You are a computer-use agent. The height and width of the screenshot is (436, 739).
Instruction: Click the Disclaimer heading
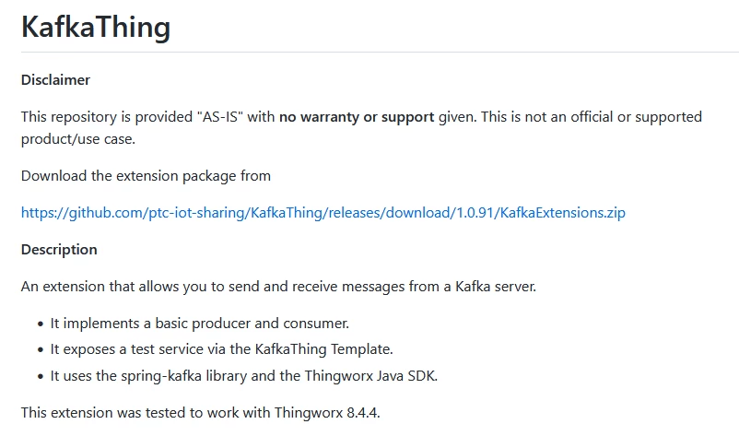55,79
